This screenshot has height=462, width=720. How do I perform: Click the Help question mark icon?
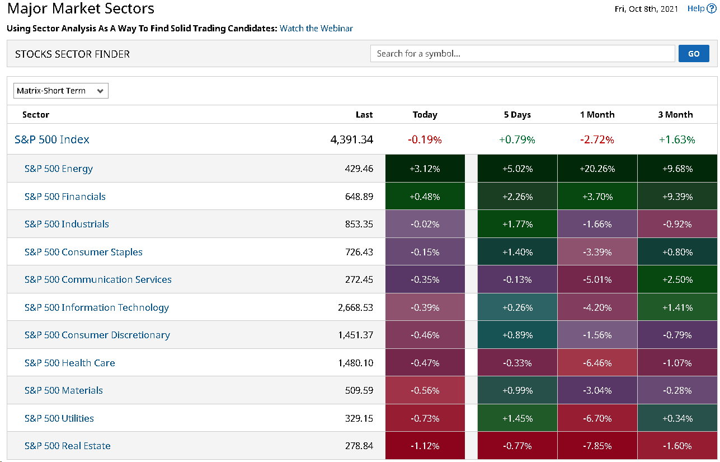pos(712,9)
